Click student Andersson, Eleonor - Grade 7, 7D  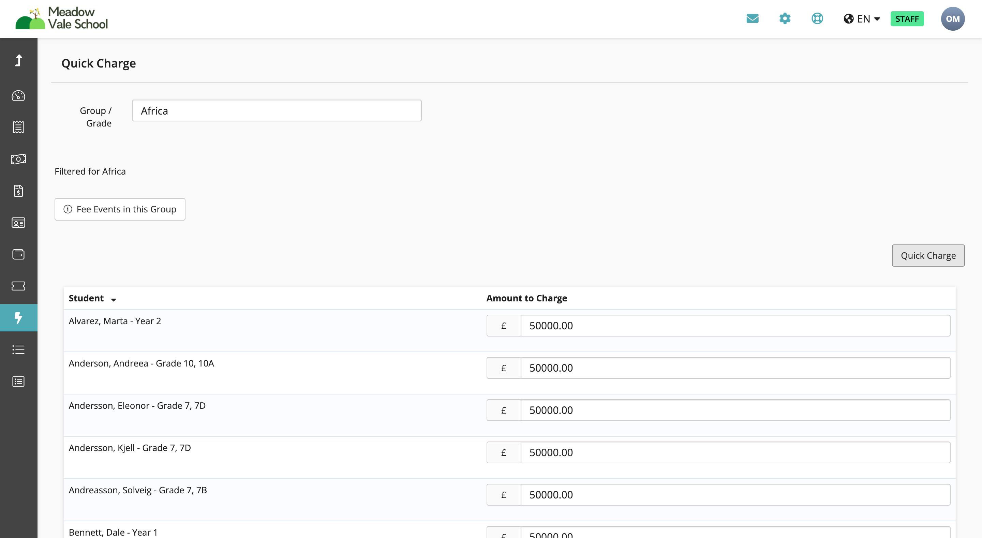click(x=137, y=406)
